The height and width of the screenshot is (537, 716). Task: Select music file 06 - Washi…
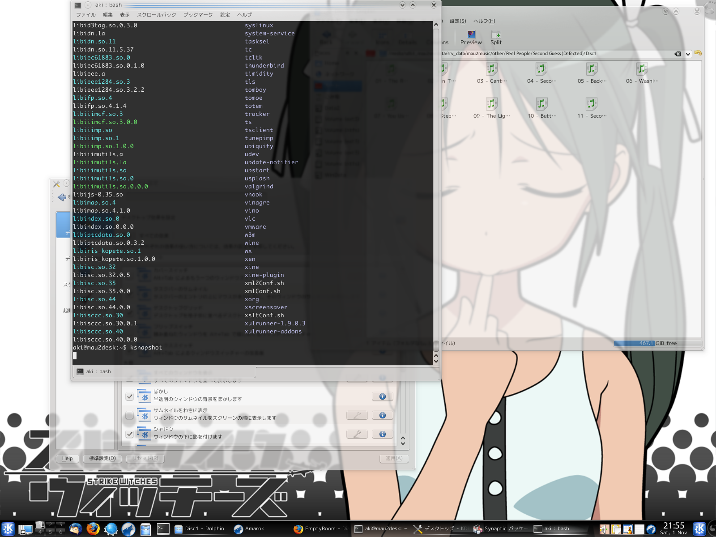(642, 73)
